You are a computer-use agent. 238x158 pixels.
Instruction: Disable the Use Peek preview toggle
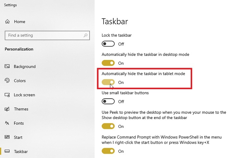(108, 126)
